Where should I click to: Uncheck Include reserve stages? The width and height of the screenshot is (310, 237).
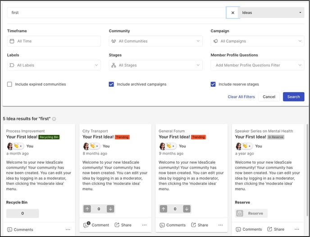click(213, 84)
